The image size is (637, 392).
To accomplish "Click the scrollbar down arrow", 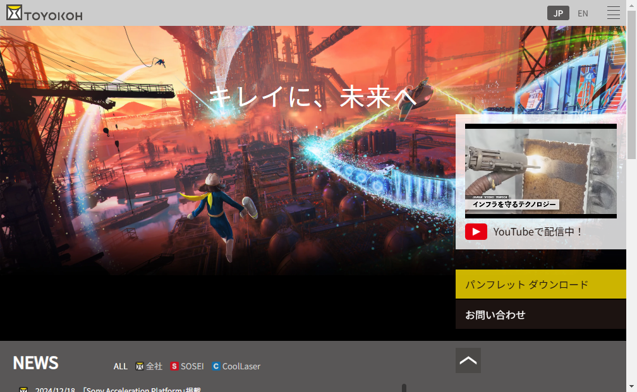I will coord(631,387).
